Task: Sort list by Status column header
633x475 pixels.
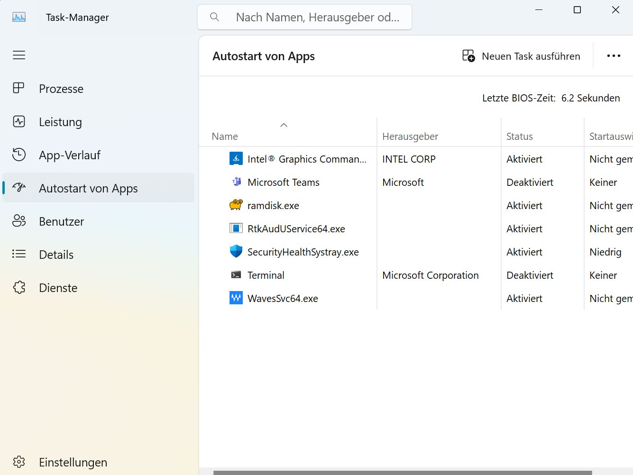Action: 519,137
